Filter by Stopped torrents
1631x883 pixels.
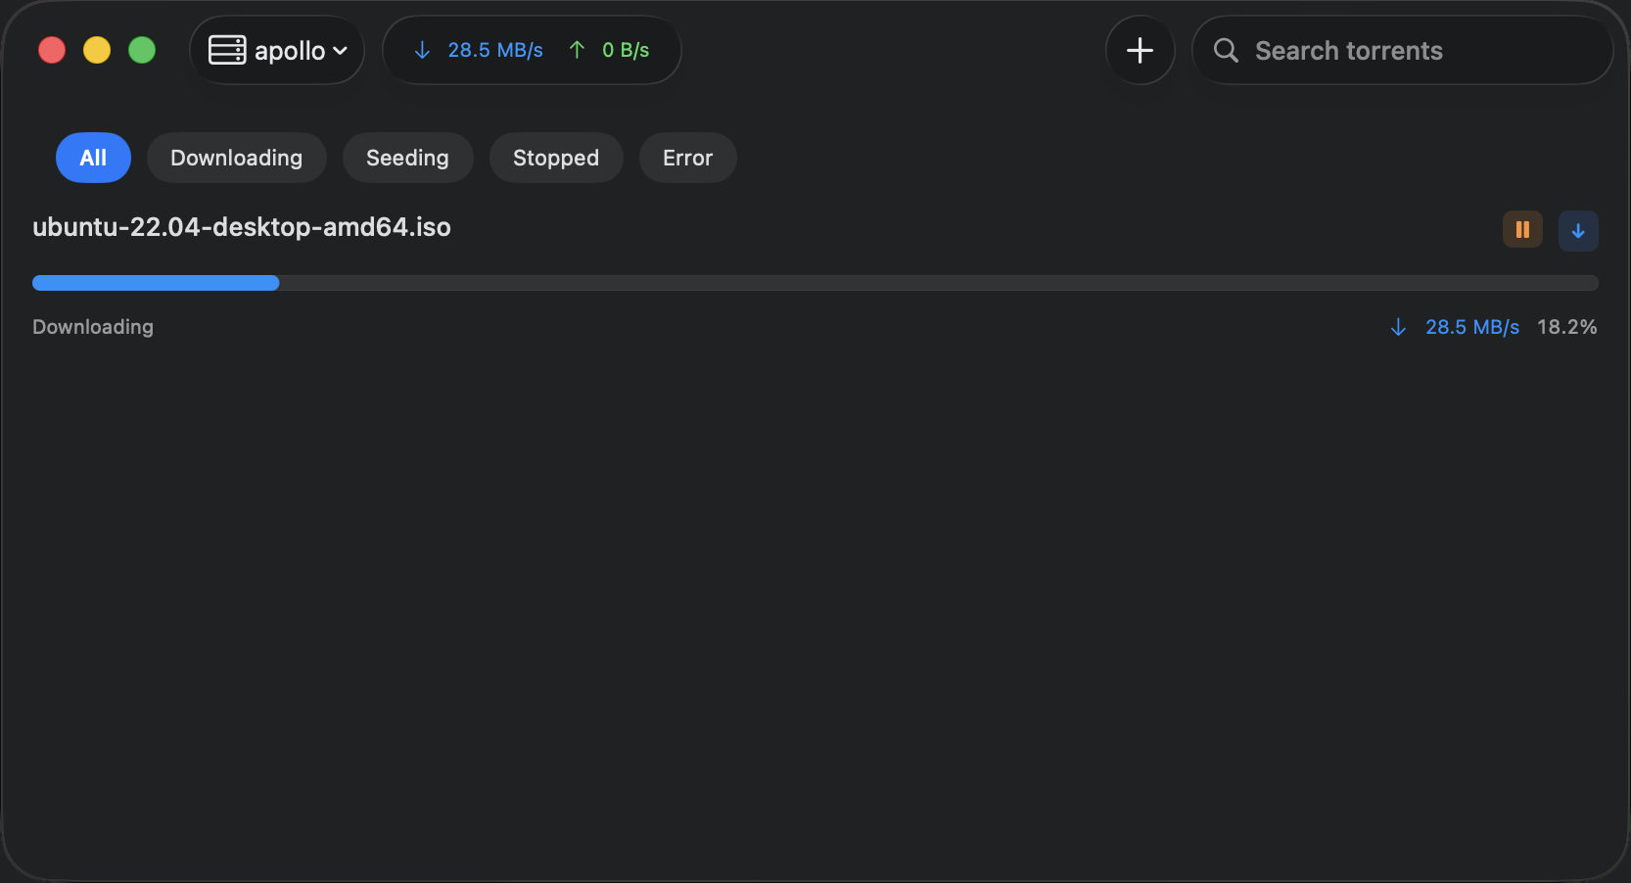[556, 158]
